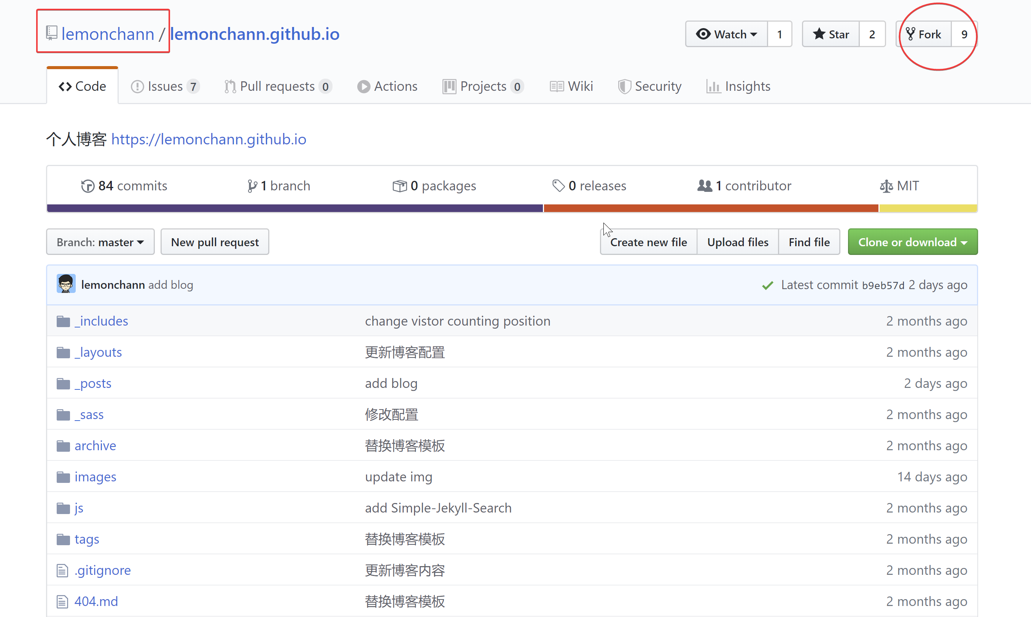Click the green commit status checkmark
Viewport: 1031px width, 617px height.
click(767, 285)
